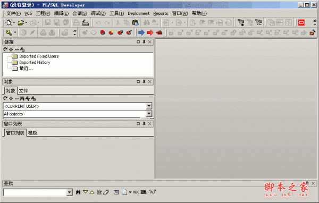Open the dropdown arrow next to the Open folder icon
Viewport: 319px width, 203px height.
pyautogui.click(x=26, y=22)
